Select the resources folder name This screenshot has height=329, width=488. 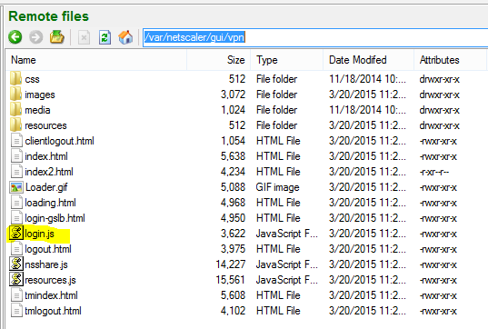pyautogui.click(x=45, y=125)
